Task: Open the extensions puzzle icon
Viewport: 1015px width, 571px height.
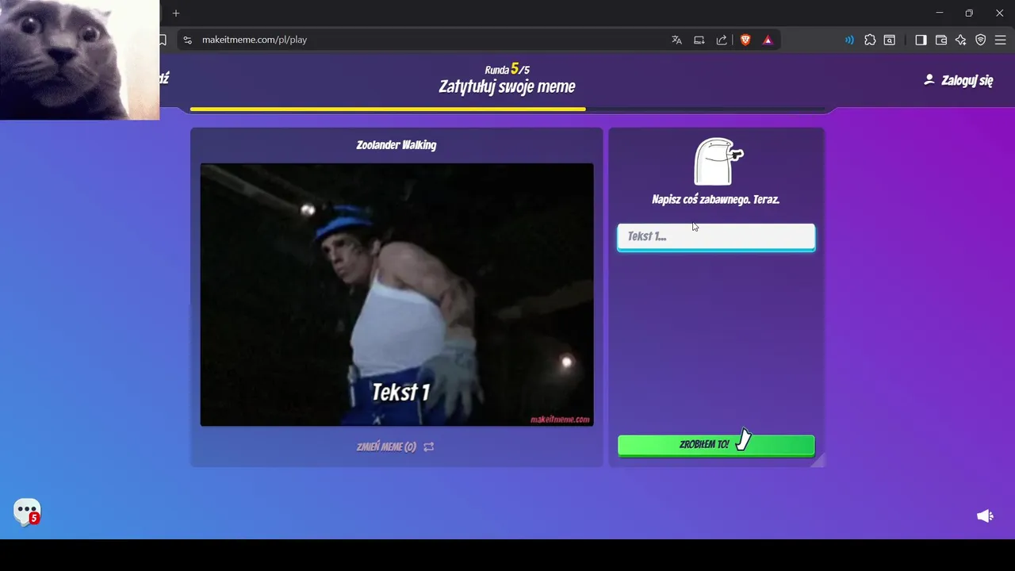Action: pyautogui.click(x=870, y=40)
